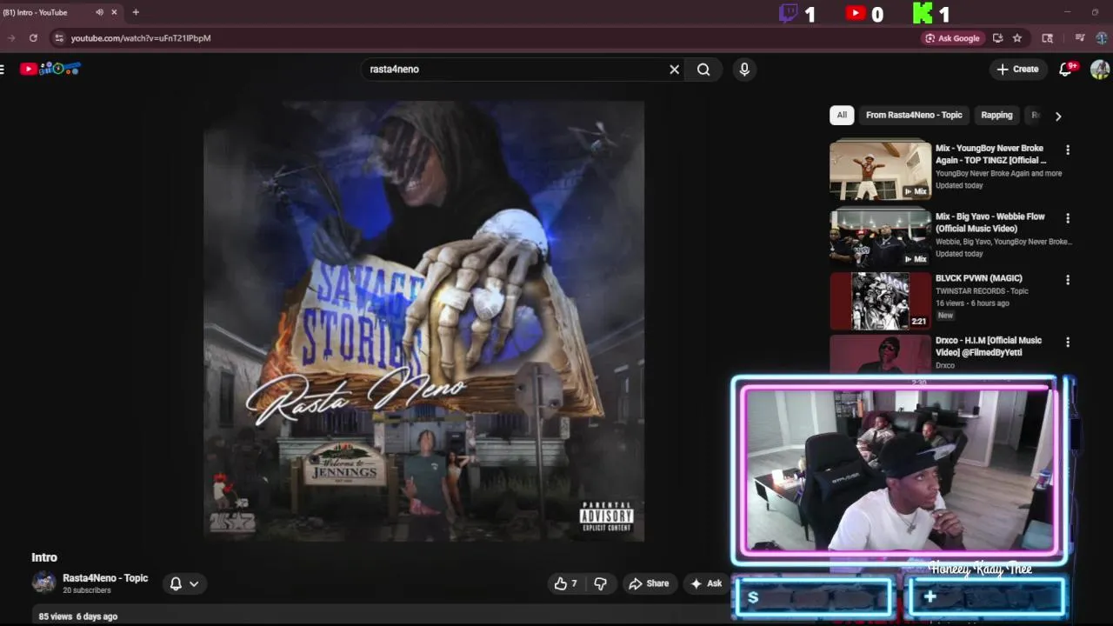Click the magnifier search button

703,70
